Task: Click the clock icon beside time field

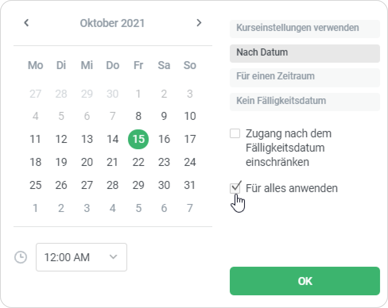Action: (x=21, y=257)
